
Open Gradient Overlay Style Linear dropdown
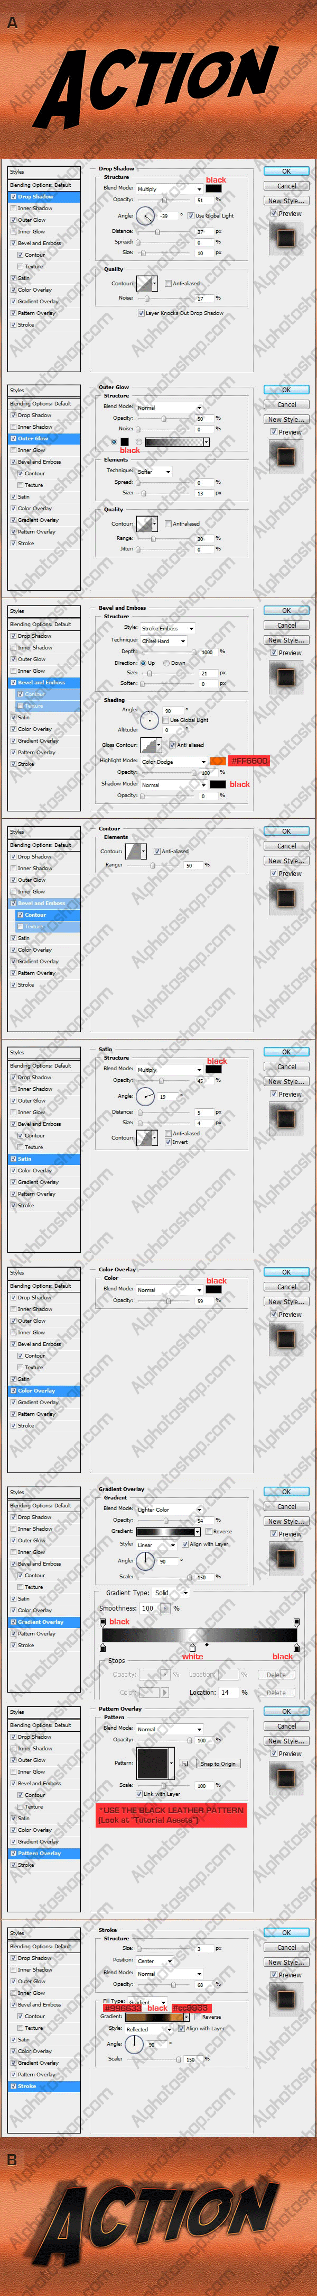156,1544
